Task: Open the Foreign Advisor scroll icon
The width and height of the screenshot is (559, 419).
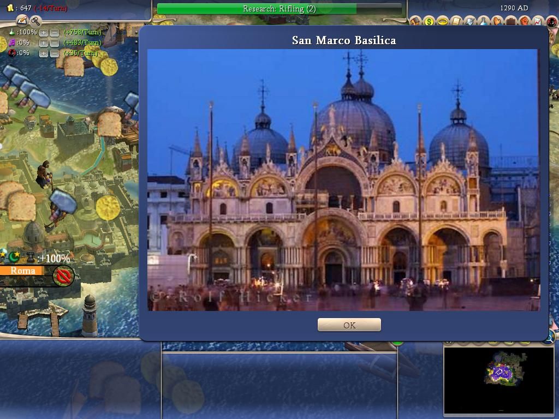Action: tap(456, 21)
